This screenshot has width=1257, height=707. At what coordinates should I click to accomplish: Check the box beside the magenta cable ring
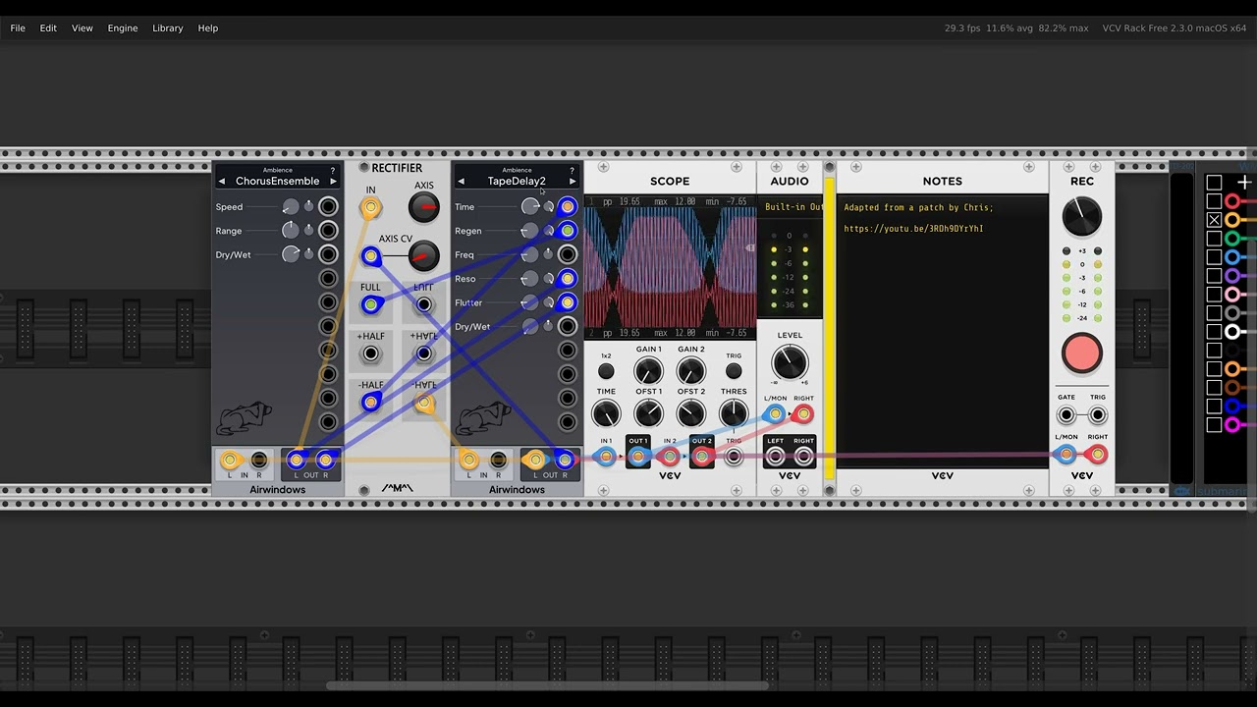pyautogui.click(x=1214, y=425)
